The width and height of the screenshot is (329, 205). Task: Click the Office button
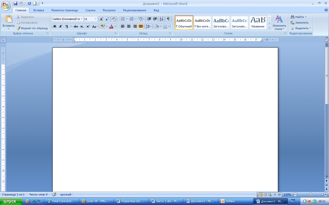pos(6,5)
